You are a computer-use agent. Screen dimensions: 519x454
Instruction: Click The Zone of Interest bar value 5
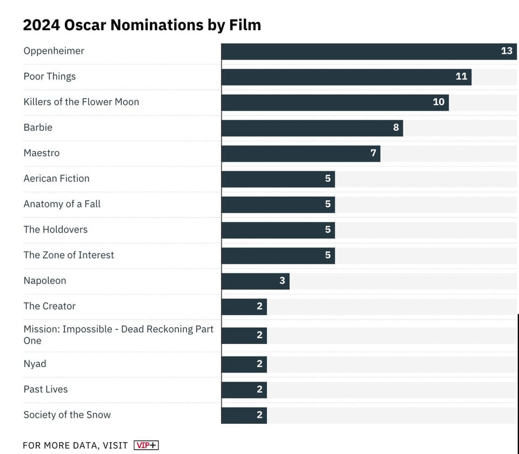click(x=328, y=255)
